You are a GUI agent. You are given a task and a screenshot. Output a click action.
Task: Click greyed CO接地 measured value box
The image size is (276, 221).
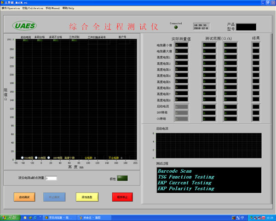[x=182, y=119]
